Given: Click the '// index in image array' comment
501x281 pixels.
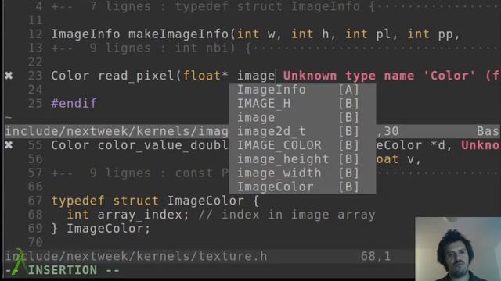Looking at the screenshot, I should click(287, 215).
